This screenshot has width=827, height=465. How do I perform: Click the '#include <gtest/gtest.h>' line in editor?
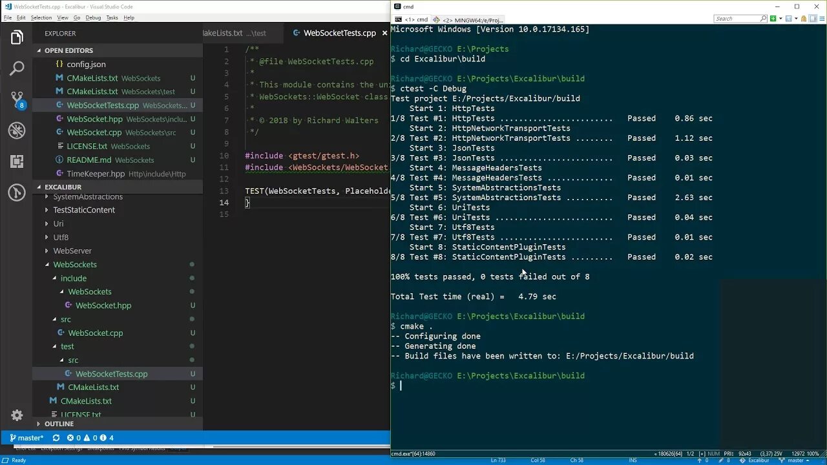tap(302, 156)
